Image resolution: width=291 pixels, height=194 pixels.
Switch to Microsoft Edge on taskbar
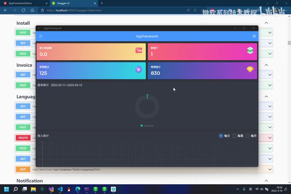point(78,189)
